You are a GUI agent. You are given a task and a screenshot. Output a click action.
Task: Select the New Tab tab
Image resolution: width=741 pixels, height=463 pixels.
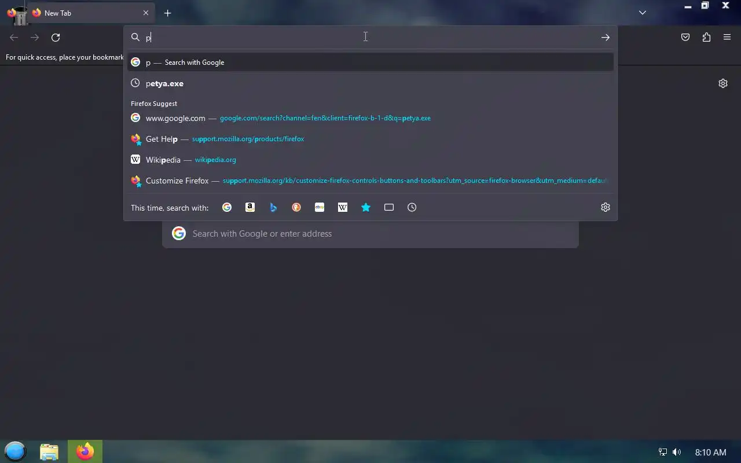pyautogui.click(x=91, y=13)
